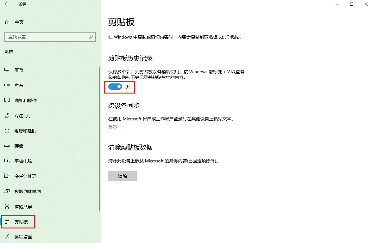
Task: Open the highlighted 剪贴板 sidebar entry
Action: [18, 222]
